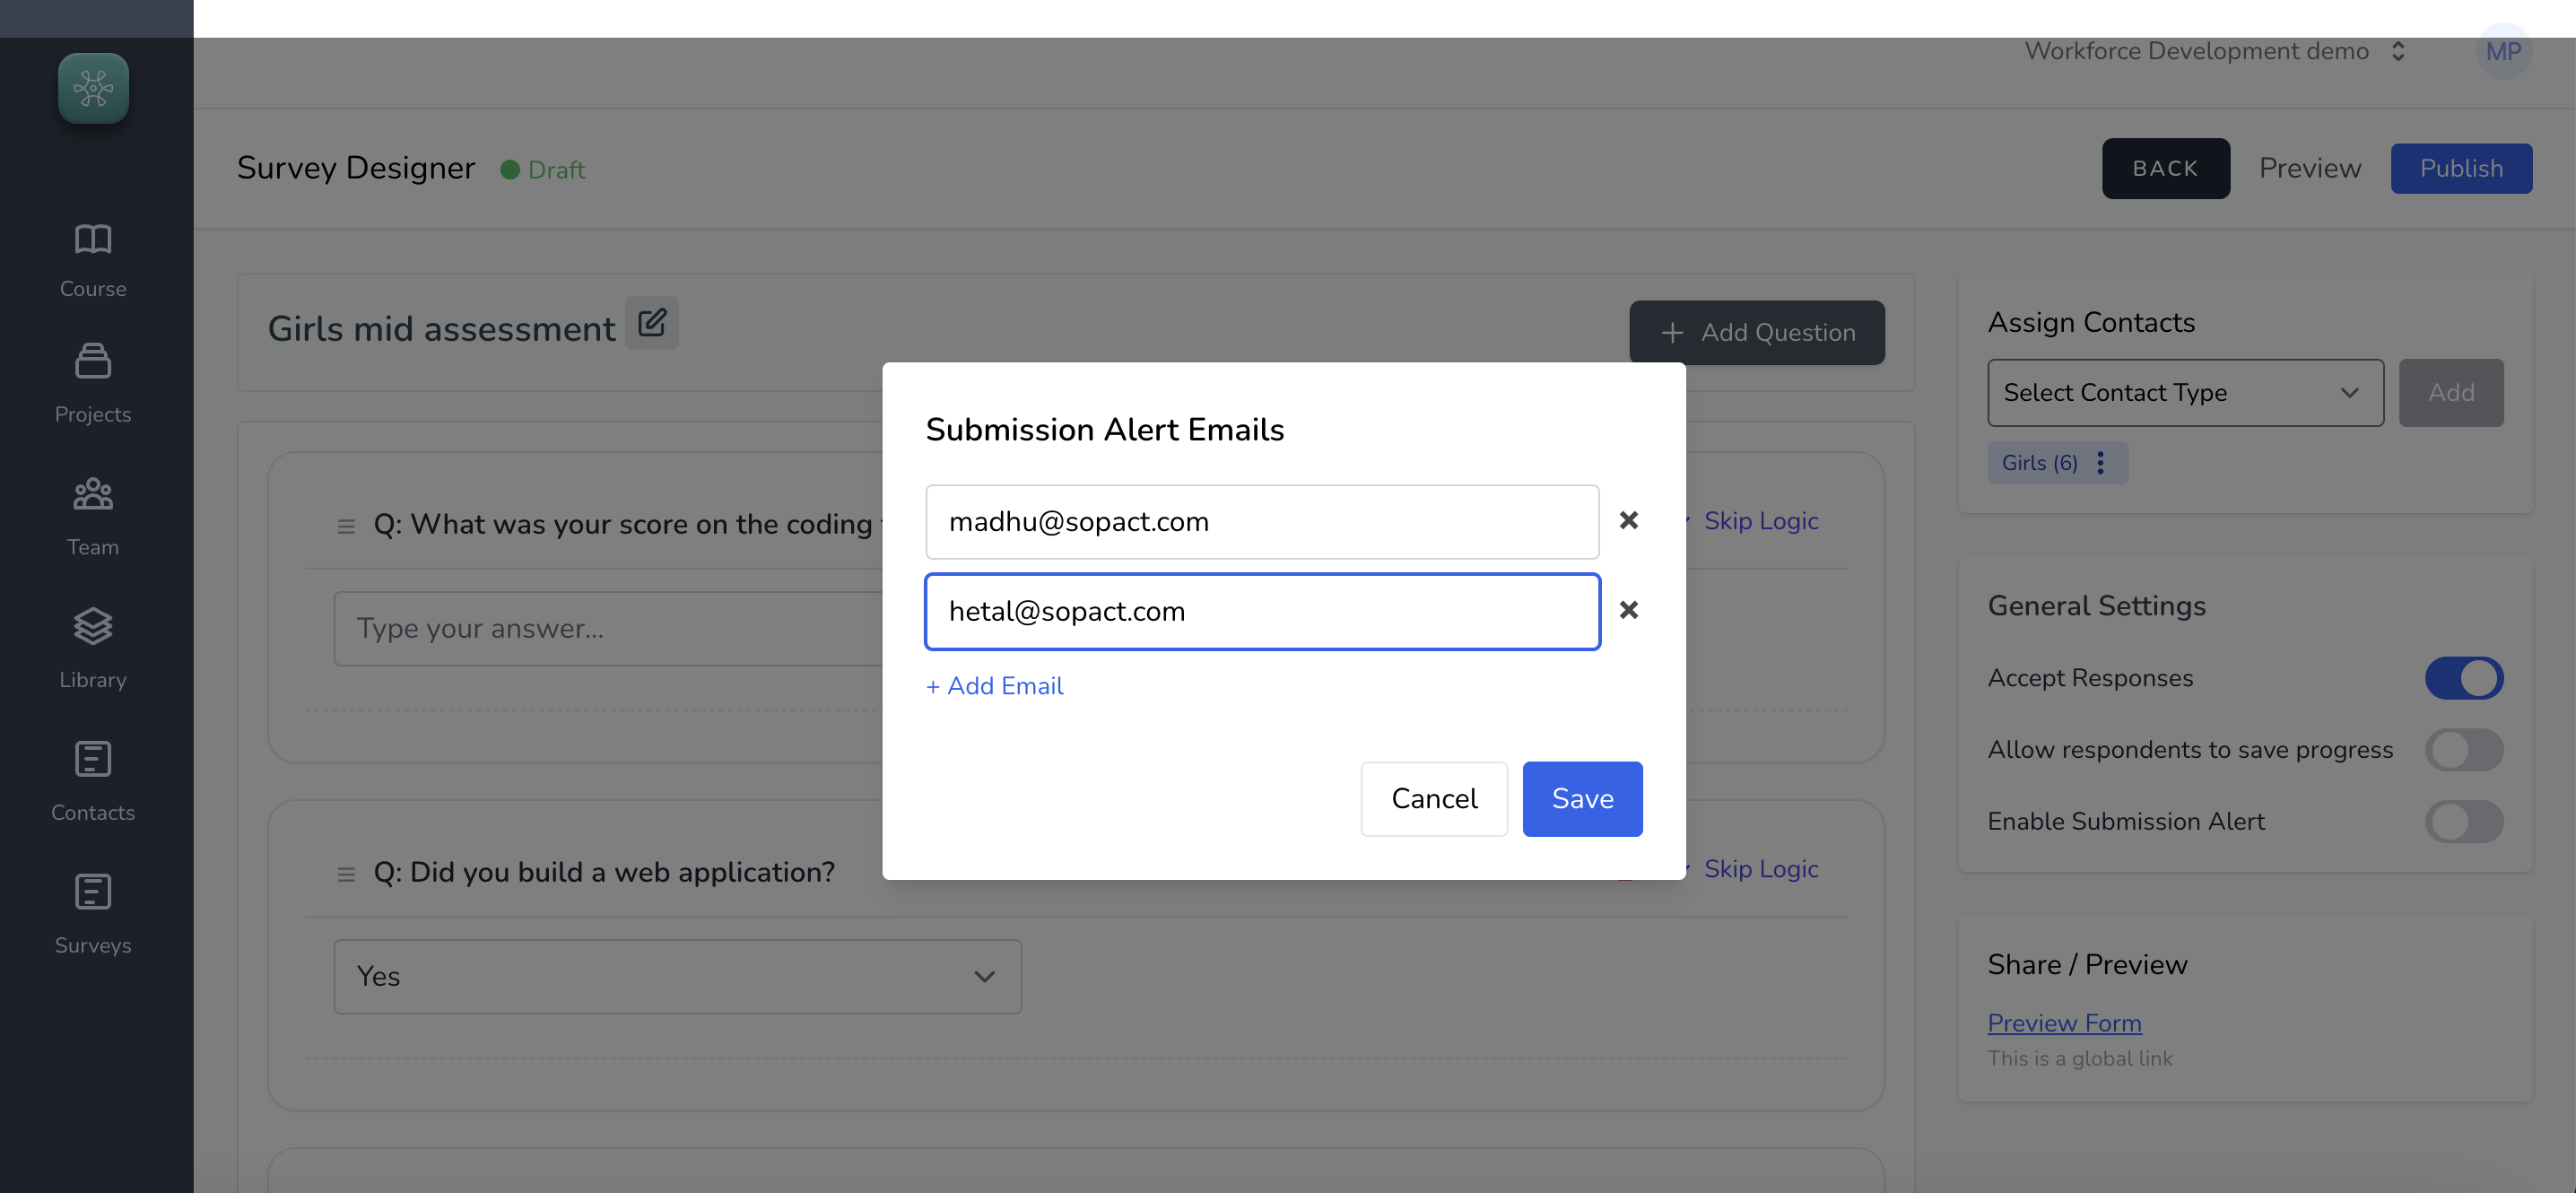Image resolution: width=2576 pixels, height=1193 pixels.
Task: Edit the Girls mid assessment title
Action: 652,323
